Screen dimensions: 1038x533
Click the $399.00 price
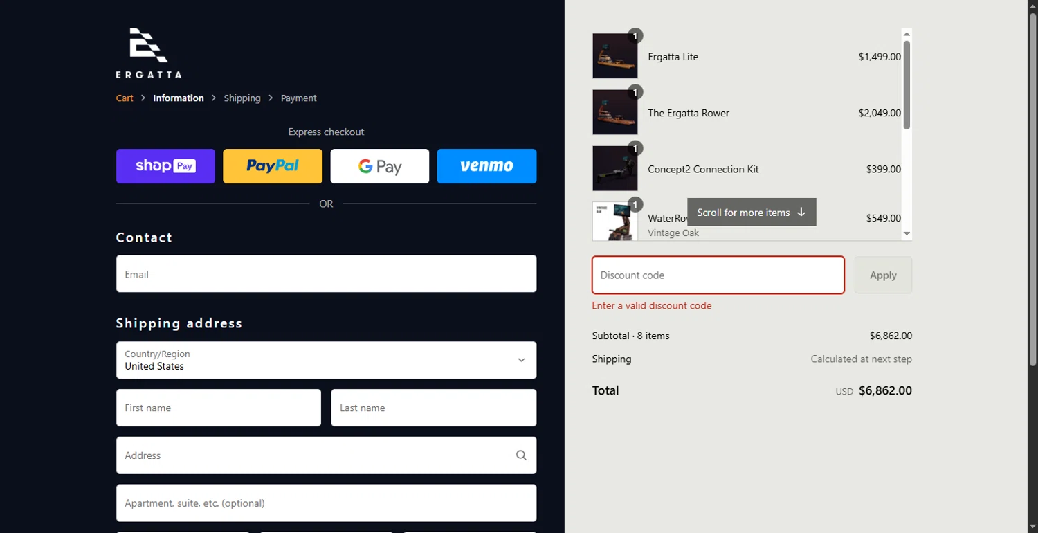pos(884,169)
